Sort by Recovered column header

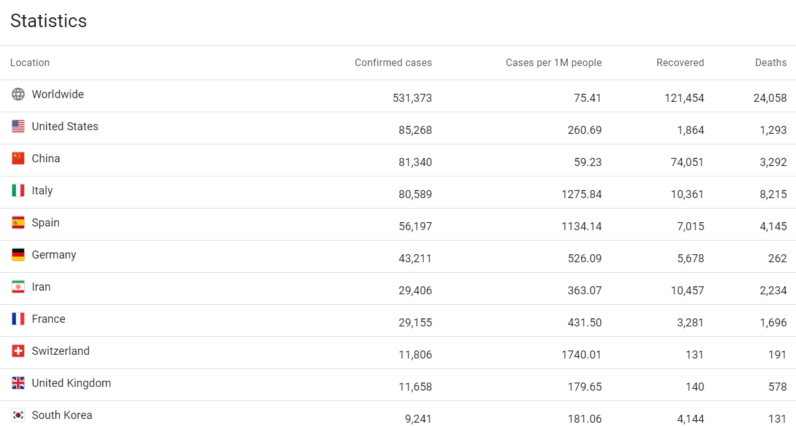click(x=680, y=62)
